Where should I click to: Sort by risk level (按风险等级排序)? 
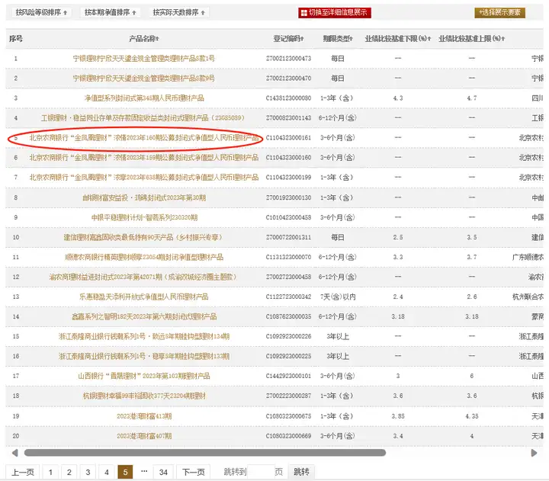pos(41,13)
